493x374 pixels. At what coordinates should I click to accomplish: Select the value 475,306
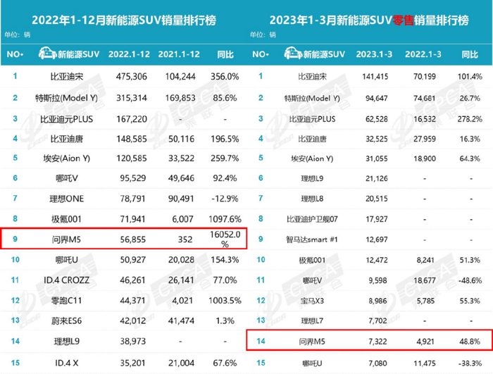click(132, 77)
